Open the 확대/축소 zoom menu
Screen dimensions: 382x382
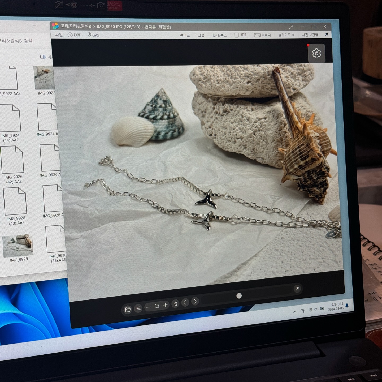click(x=219, y=35)
